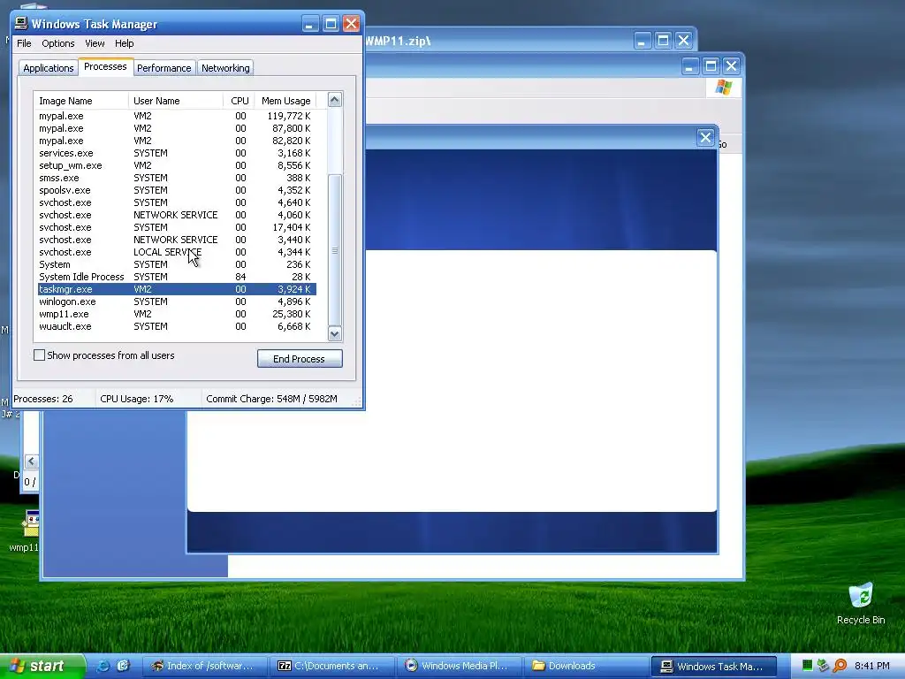Screen dimensions: 905x679
Task: Select the wuauclt.exe process row
Action: point(177,326)
